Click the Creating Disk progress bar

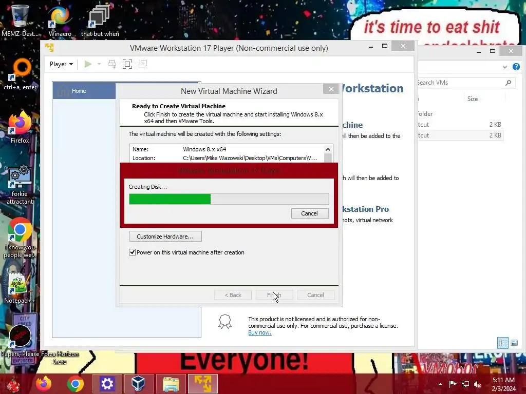coord(229,199)
